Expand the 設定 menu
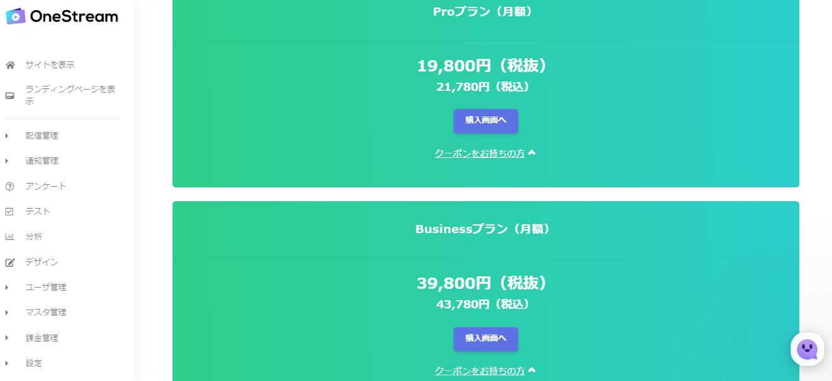Screen dimensions: 832x381 (33, 363)
